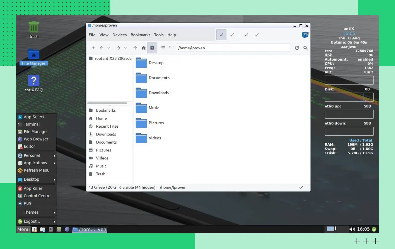Open the Devices menu
The height and width of the screenshot is (249, 395).
click(x=120, y=35)
